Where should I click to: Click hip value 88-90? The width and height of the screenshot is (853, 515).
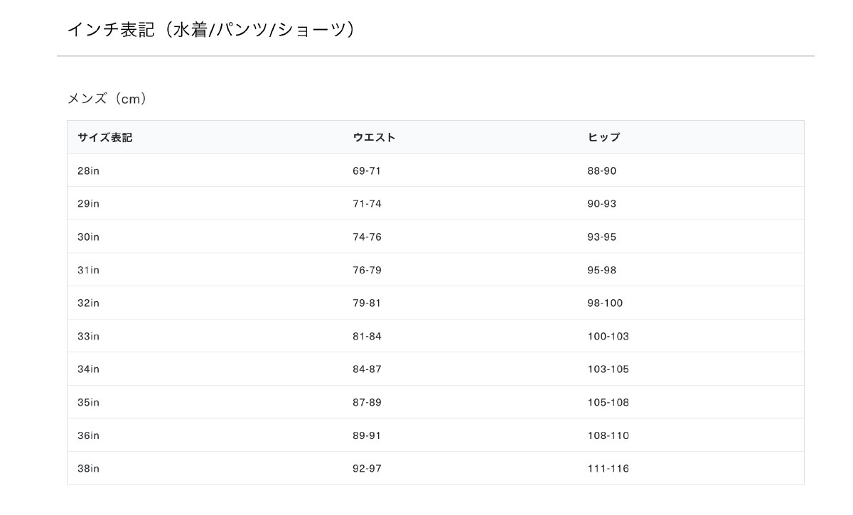[601, 171]
